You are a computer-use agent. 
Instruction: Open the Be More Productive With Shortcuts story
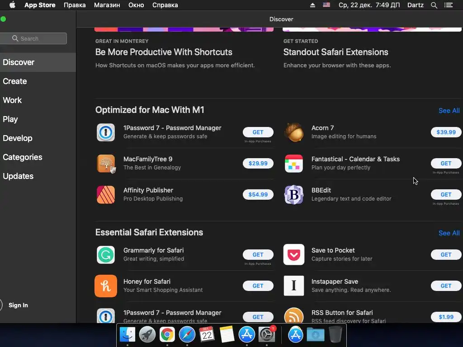(x=164, y=52)
